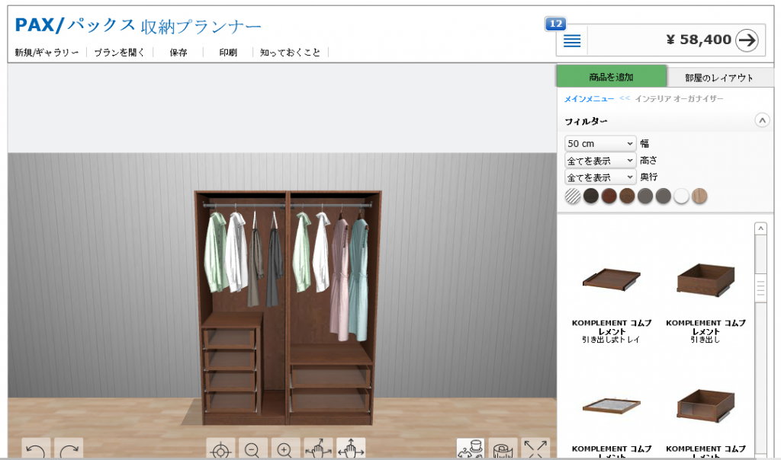Select the glass-front drawer thumbnail
Image resolution: width=781 pixels, height=460 pixels.
click(x=705, y=405)
